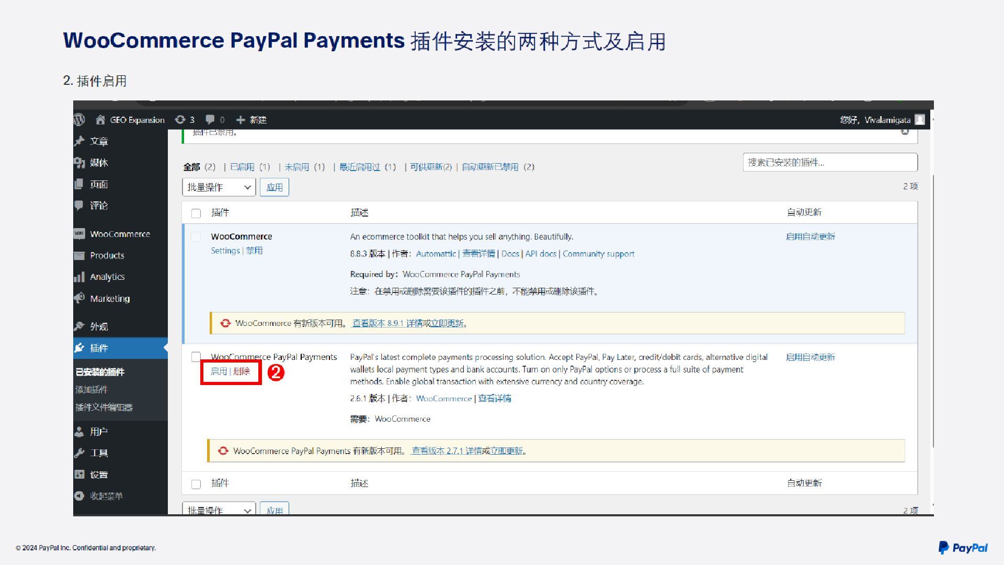Click the 插件 column header at top

(220, 212)
